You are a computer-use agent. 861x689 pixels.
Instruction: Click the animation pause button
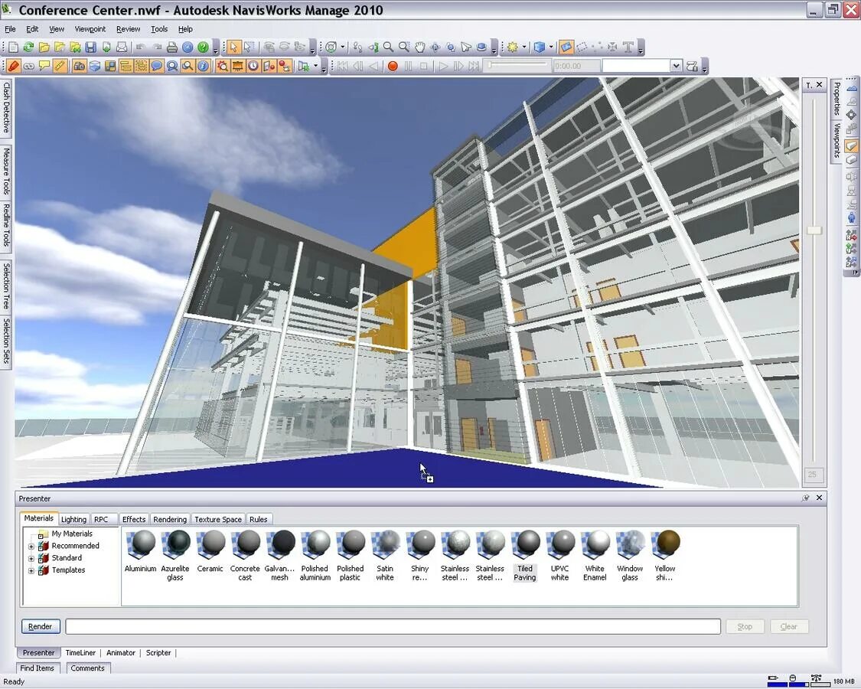(408, 67)
